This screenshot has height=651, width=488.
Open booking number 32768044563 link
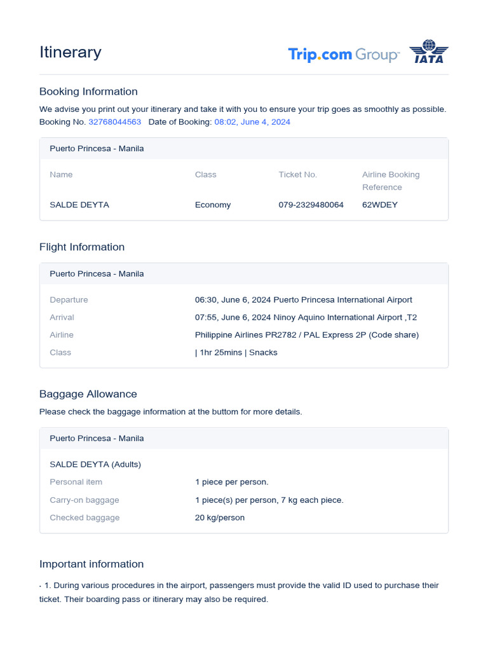114,121
